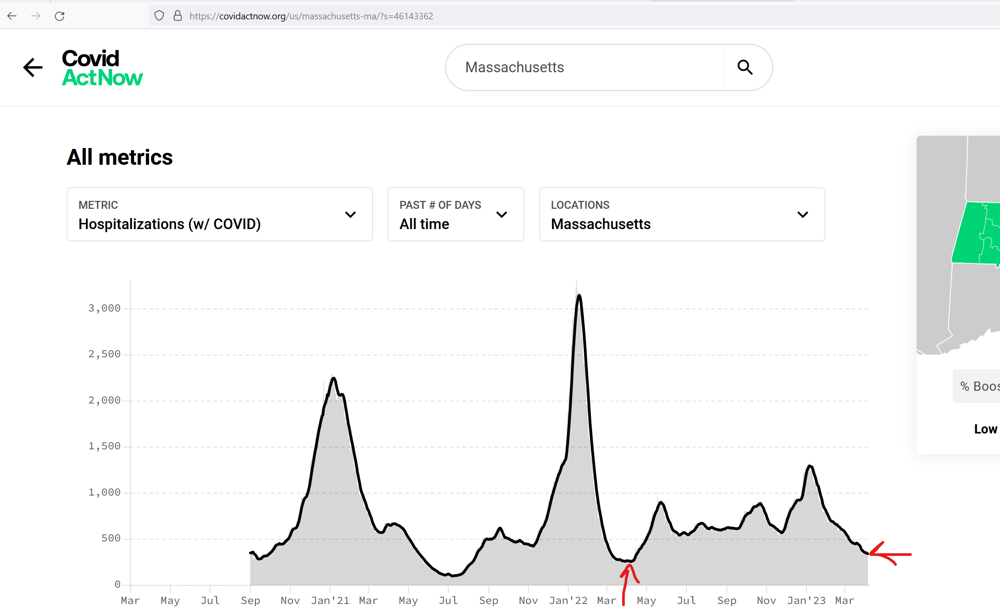
Task: Click the Jan'21 peak on chart
Action: 334,378
